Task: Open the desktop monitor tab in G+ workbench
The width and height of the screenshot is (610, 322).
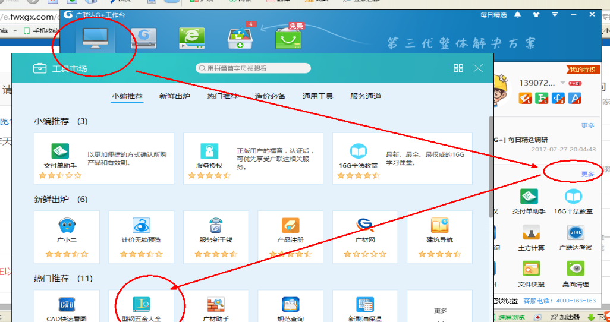Action: click(95, 38)
